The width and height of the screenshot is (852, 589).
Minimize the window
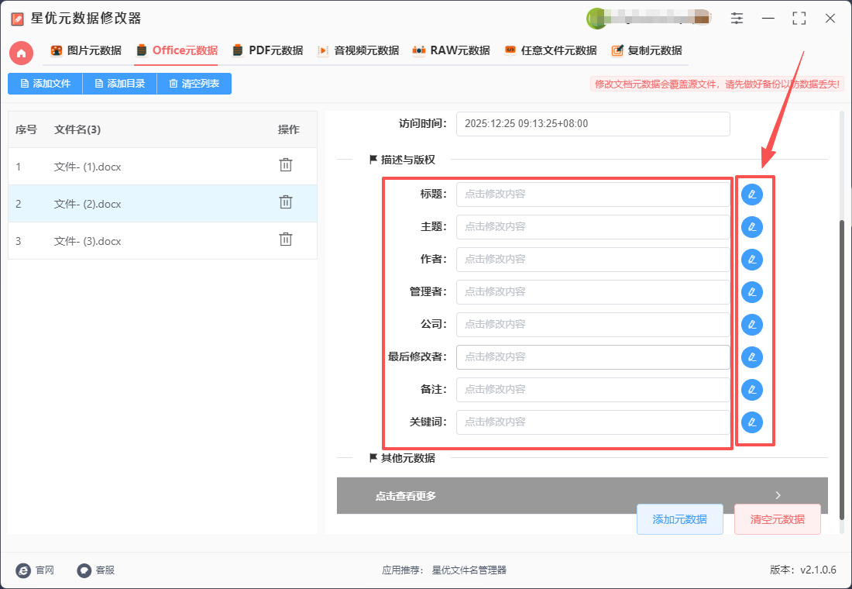[x=768, y=19]
